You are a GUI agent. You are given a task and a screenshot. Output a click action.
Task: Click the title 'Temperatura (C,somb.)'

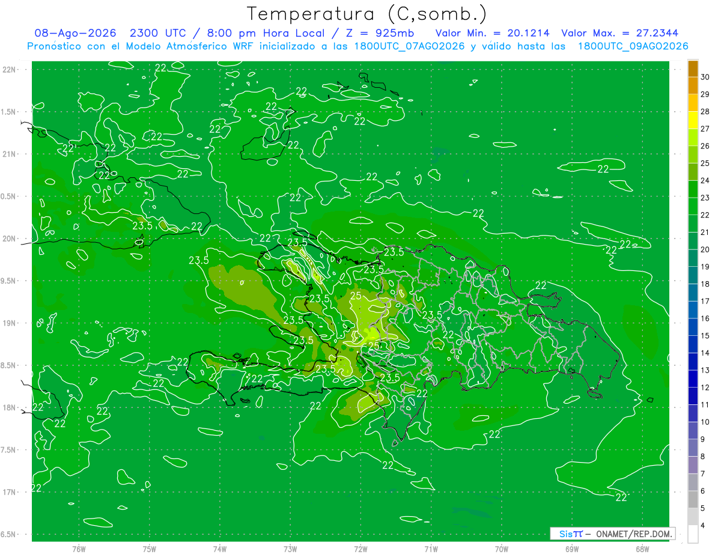(x=367, y=14)
